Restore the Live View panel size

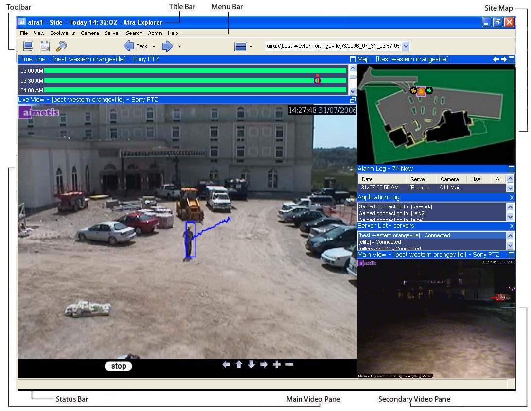tap(353, 100)
